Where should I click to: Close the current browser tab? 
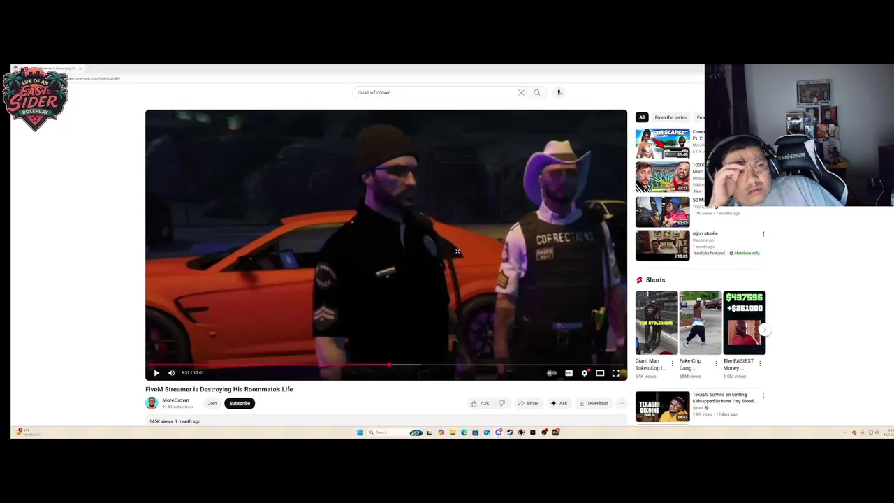[x=80, y=68]
